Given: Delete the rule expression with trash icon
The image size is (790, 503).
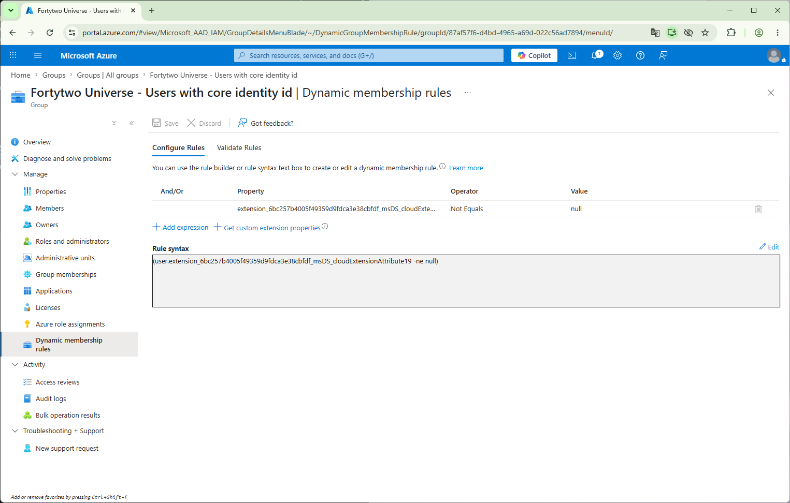Looking at the screenshot, I should [758, 209].
